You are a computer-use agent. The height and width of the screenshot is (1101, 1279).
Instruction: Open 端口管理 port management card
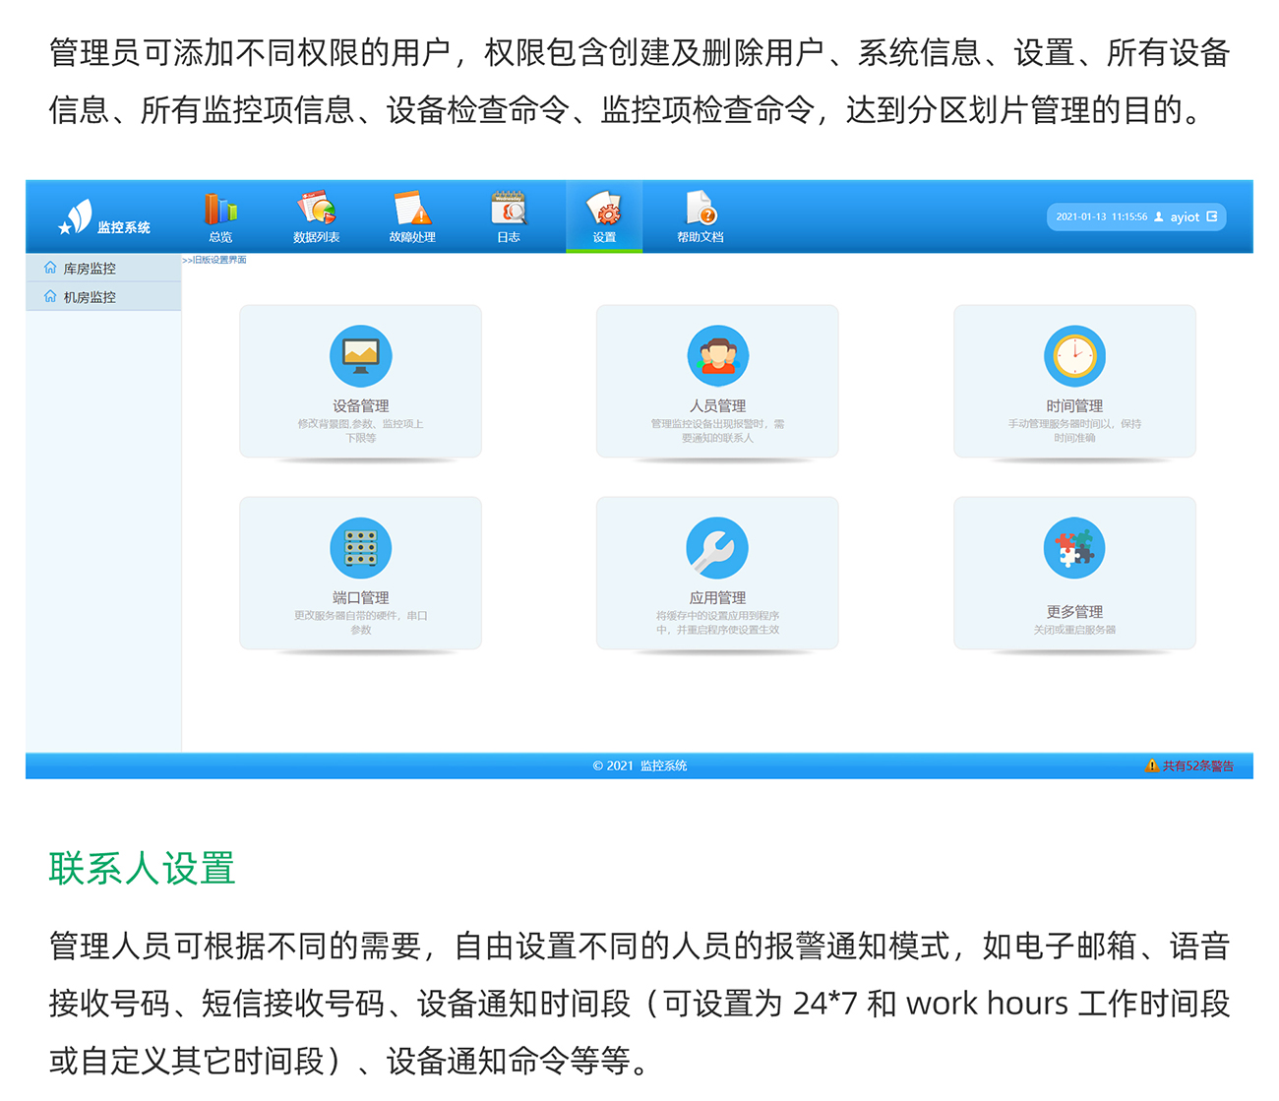[360, 574]
